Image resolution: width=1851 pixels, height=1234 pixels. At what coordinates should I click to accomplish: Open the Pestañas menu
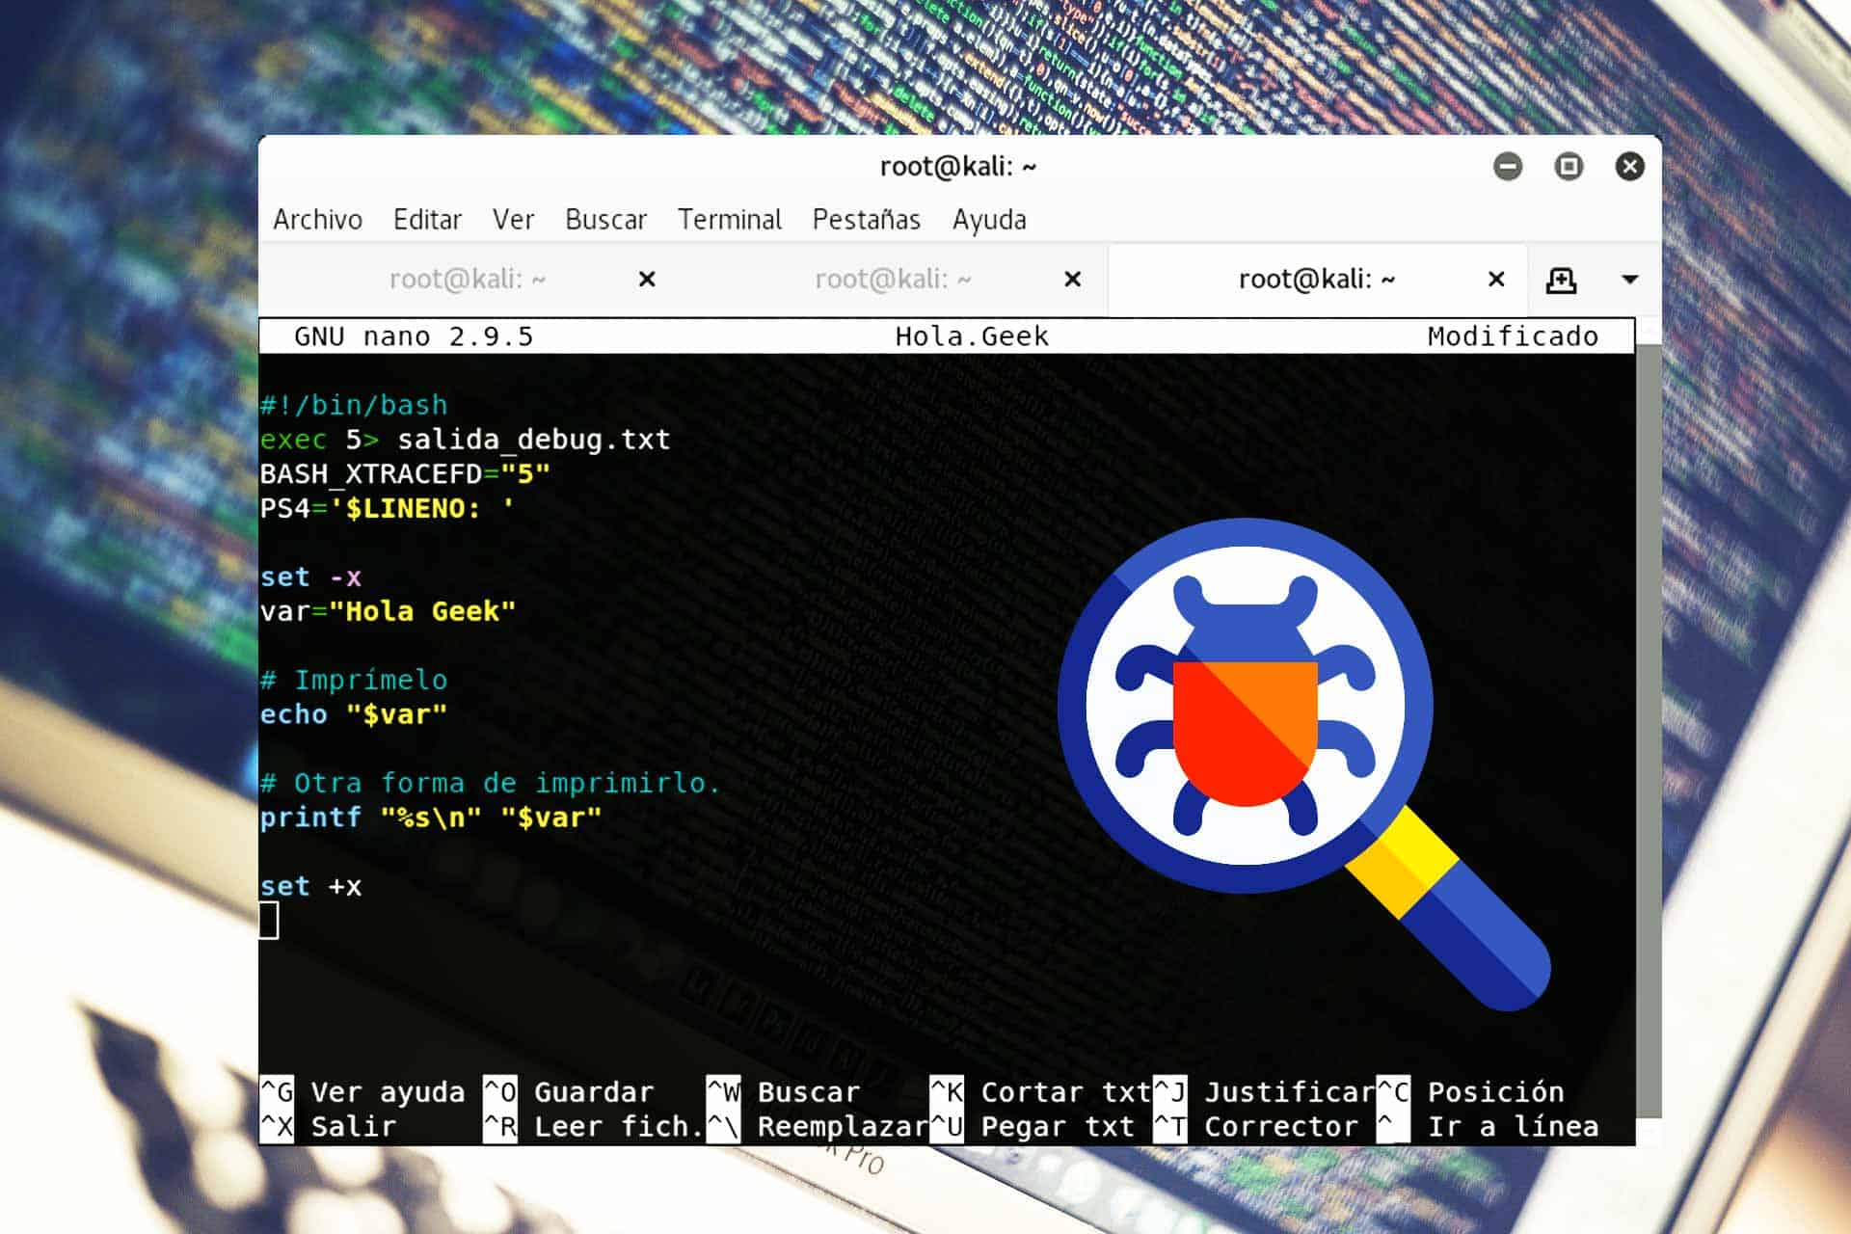coord(866,220)
